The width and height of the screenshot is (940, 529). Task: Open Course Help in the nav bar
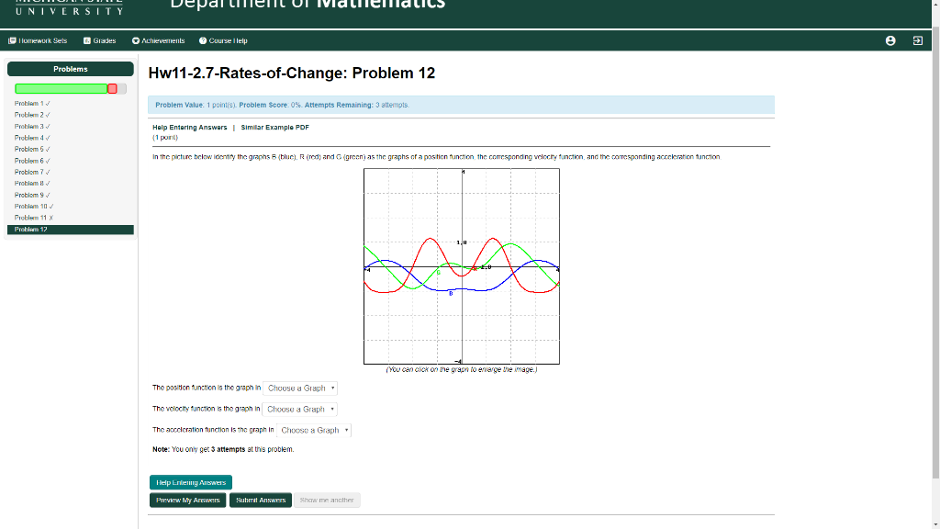click(223, 40)
